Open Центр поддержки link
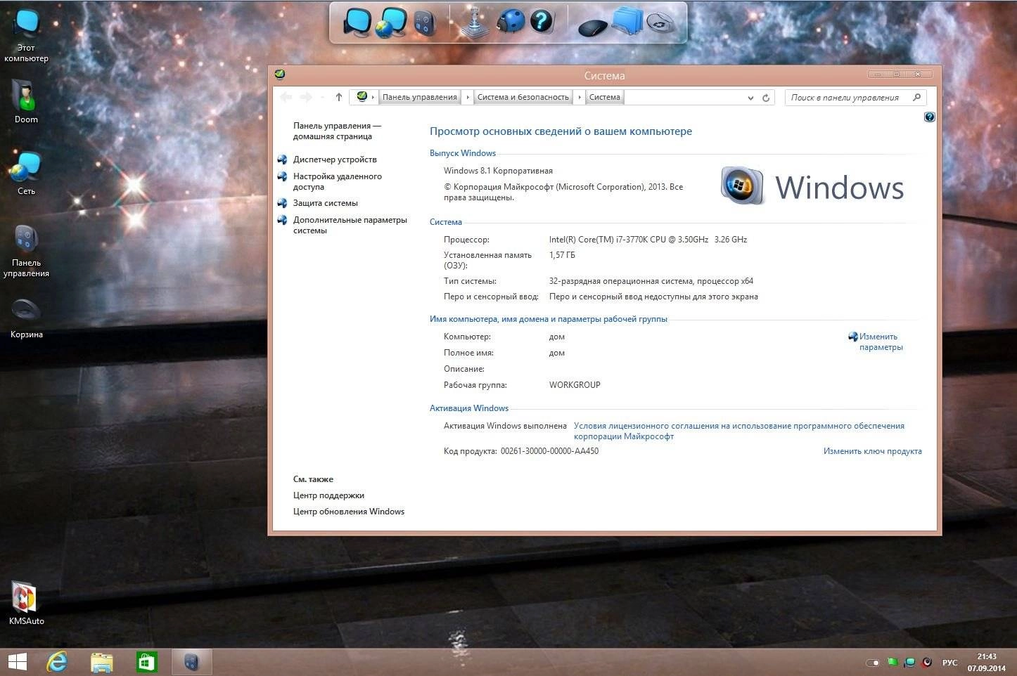This screenshot has height=676, width=1017. point(328,495)
